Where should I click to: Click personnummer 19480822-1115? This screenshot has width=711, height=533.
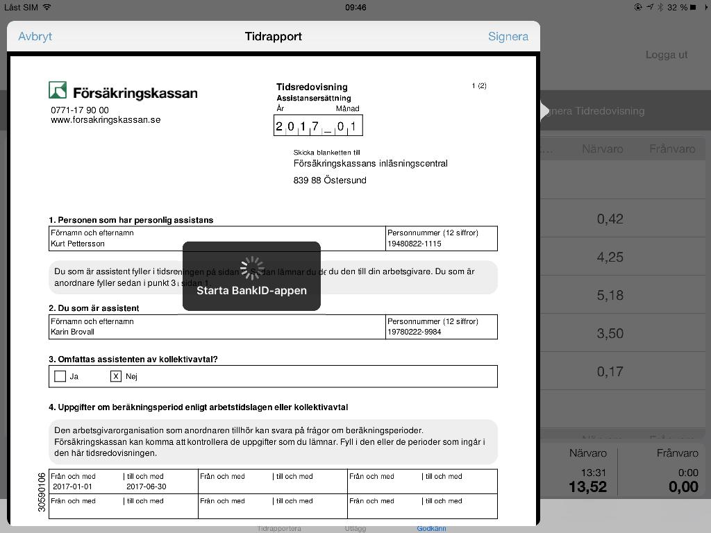414,244
